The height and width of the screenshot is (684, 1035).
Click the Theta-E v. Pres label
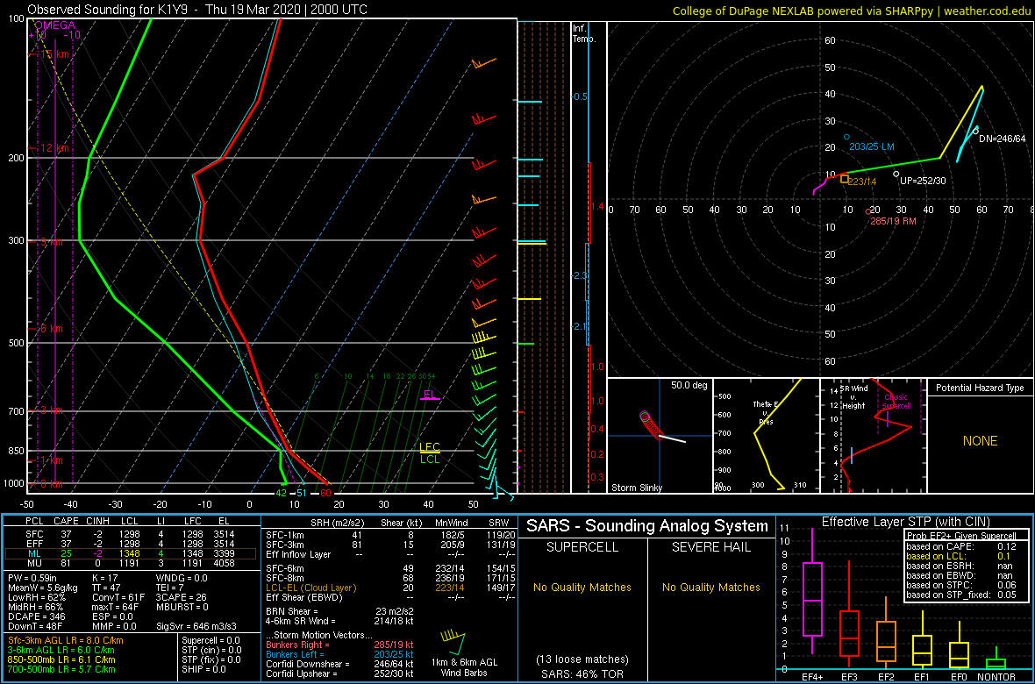tap(764, 411)
